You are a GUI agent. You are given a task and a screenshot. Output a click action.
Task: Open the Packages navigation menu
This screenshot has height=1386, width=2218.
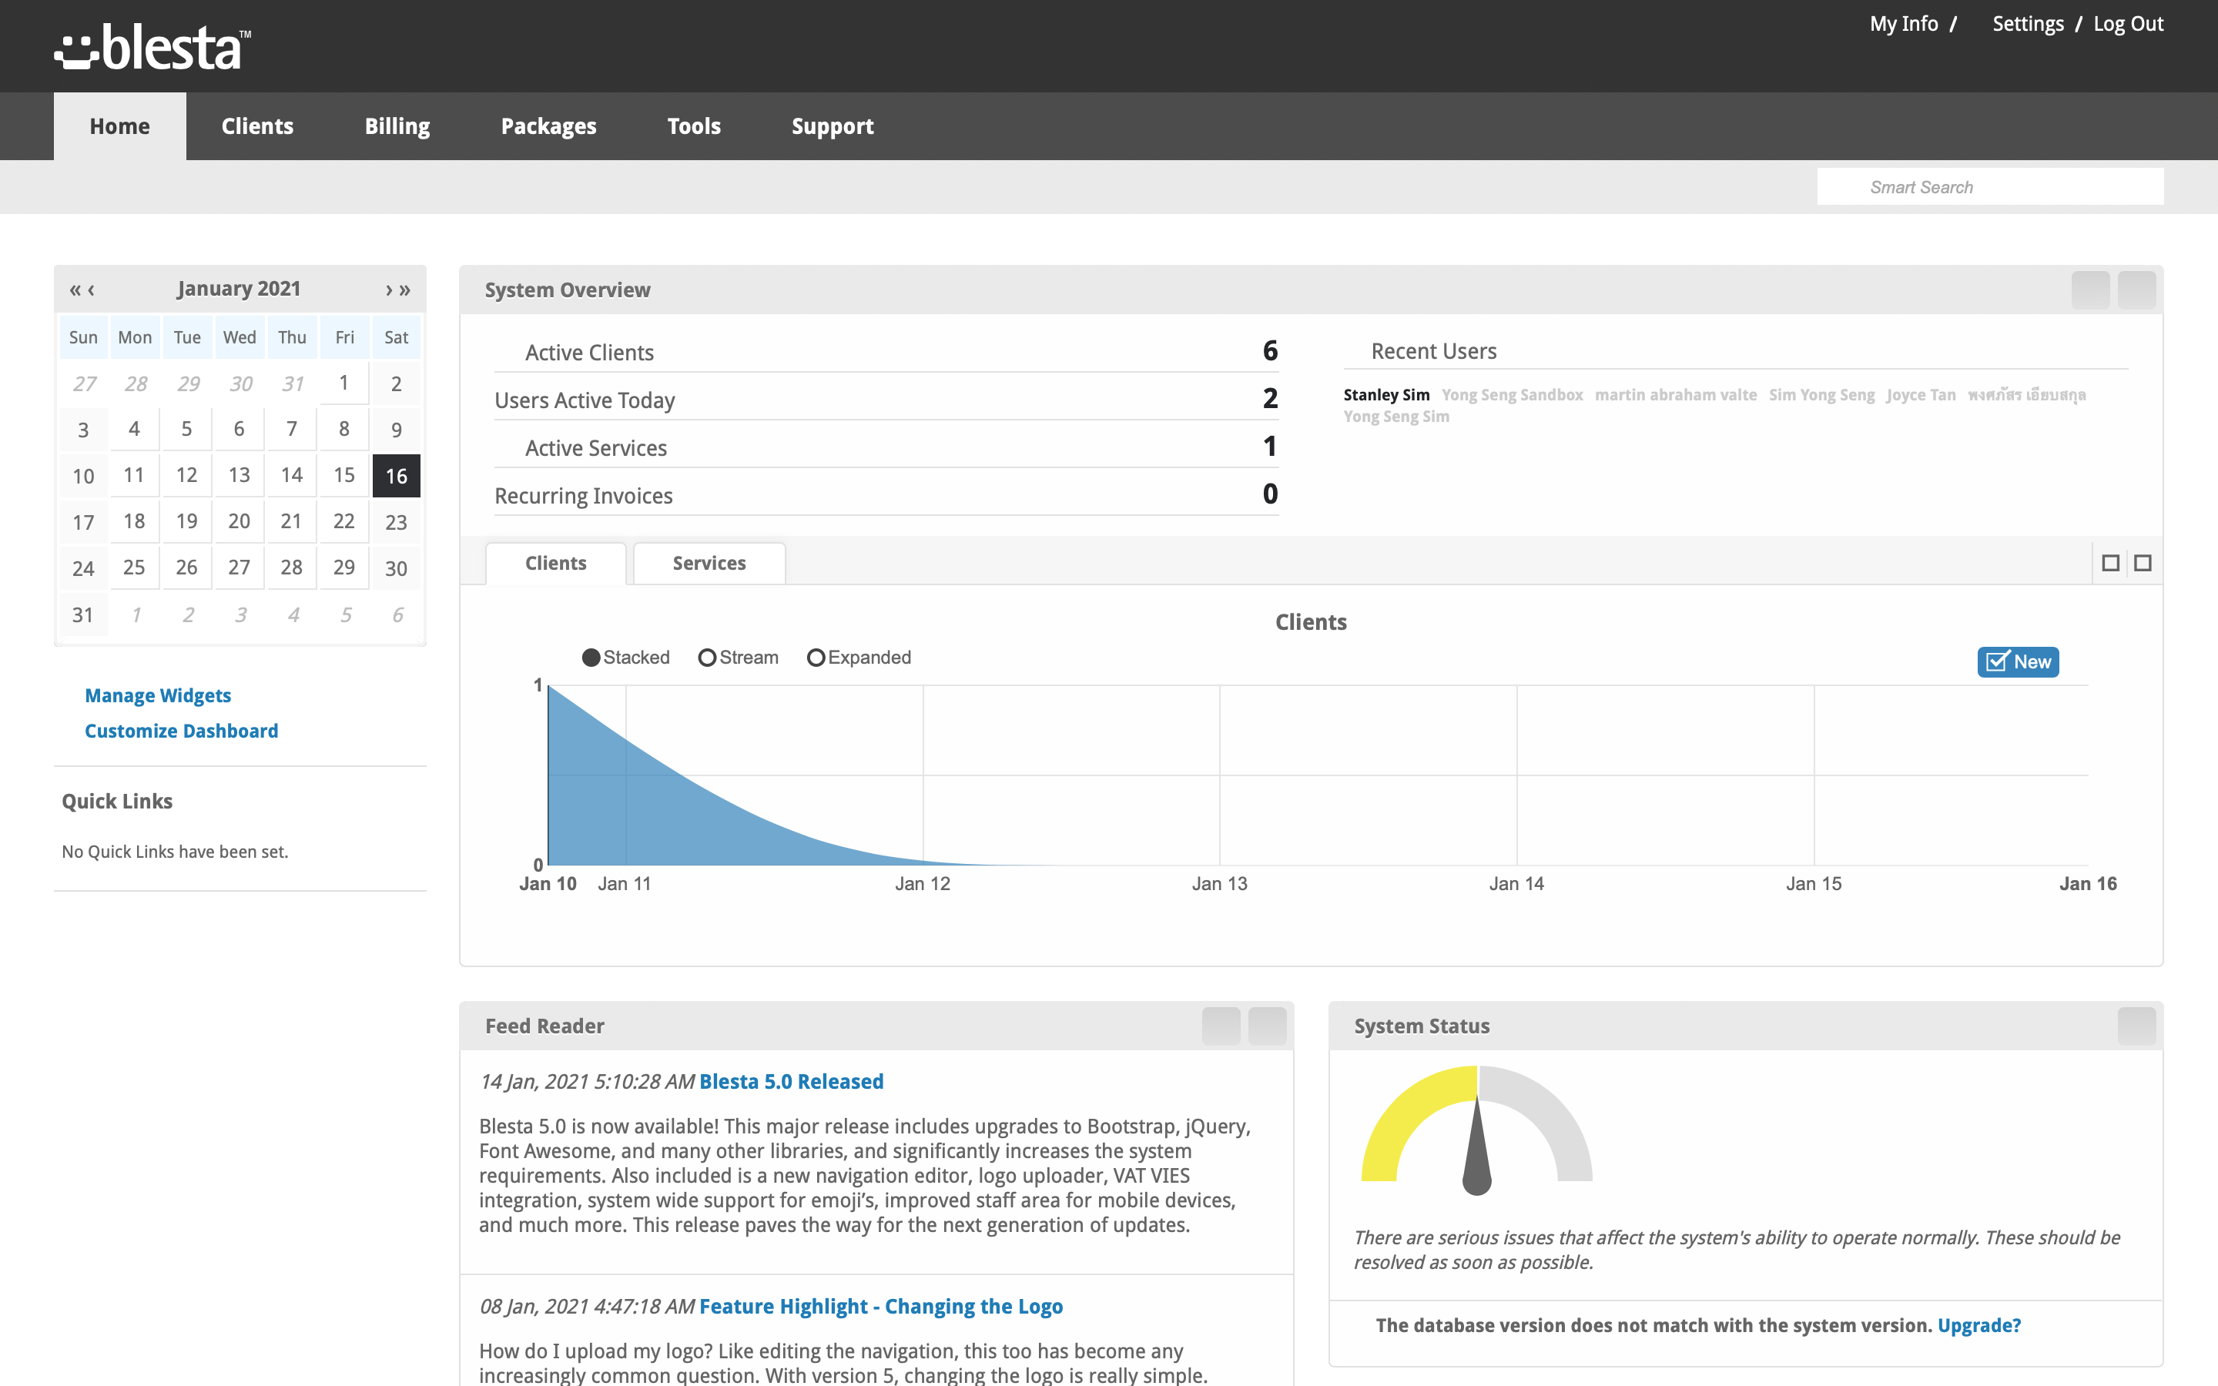tap(548, 126)
